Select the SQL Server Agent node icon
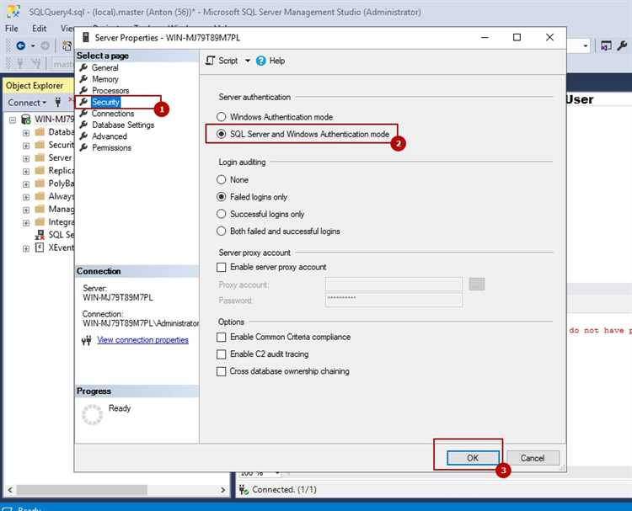Viewport: 632px width, 511px height. tap(40, 235)
